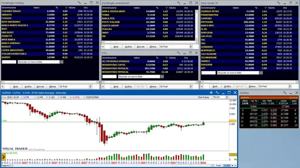Click empty ticker field in ETCs
Screen dimensions: 300x168
[x=110, y=77]
